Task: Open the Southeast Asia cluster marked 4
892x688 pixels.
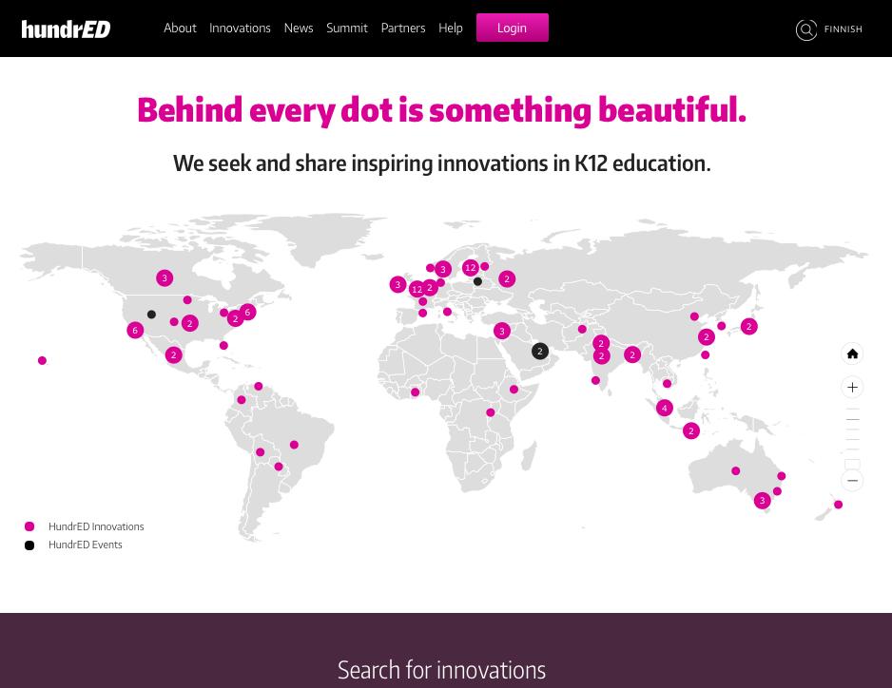Action: pyautogui.click(x=665, y=408)
